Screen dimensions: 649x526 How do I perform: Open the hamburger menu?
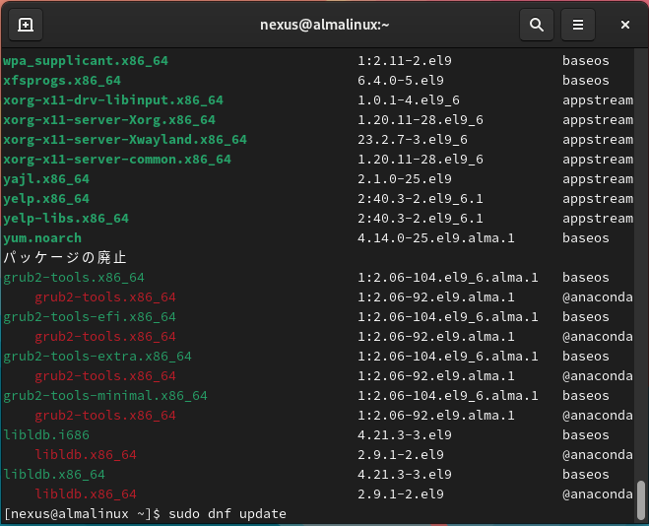tap(579, 25)
